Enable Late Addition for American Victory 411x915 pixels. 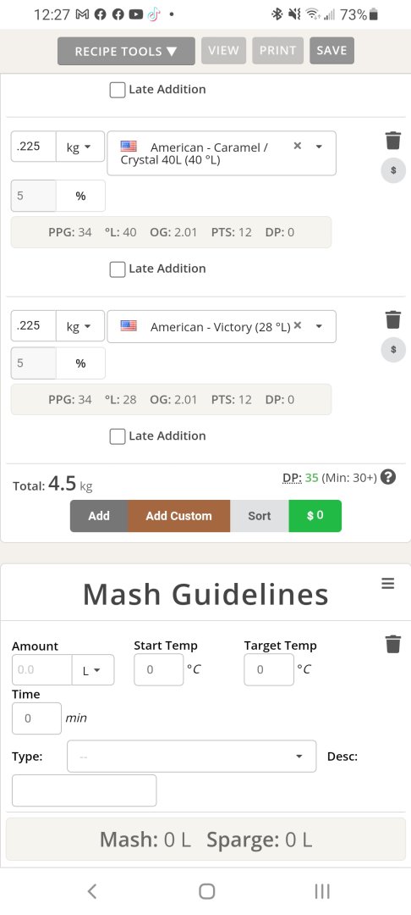point(118,436)
